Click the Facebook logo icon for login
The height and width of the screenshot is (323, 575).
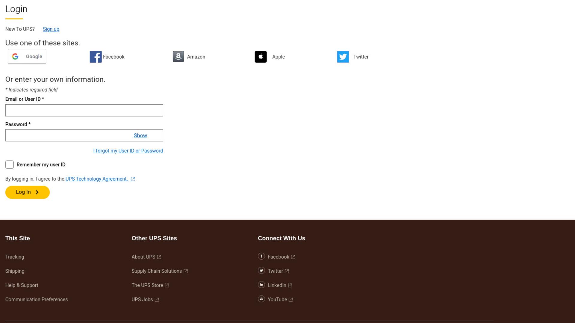point(96,57)
